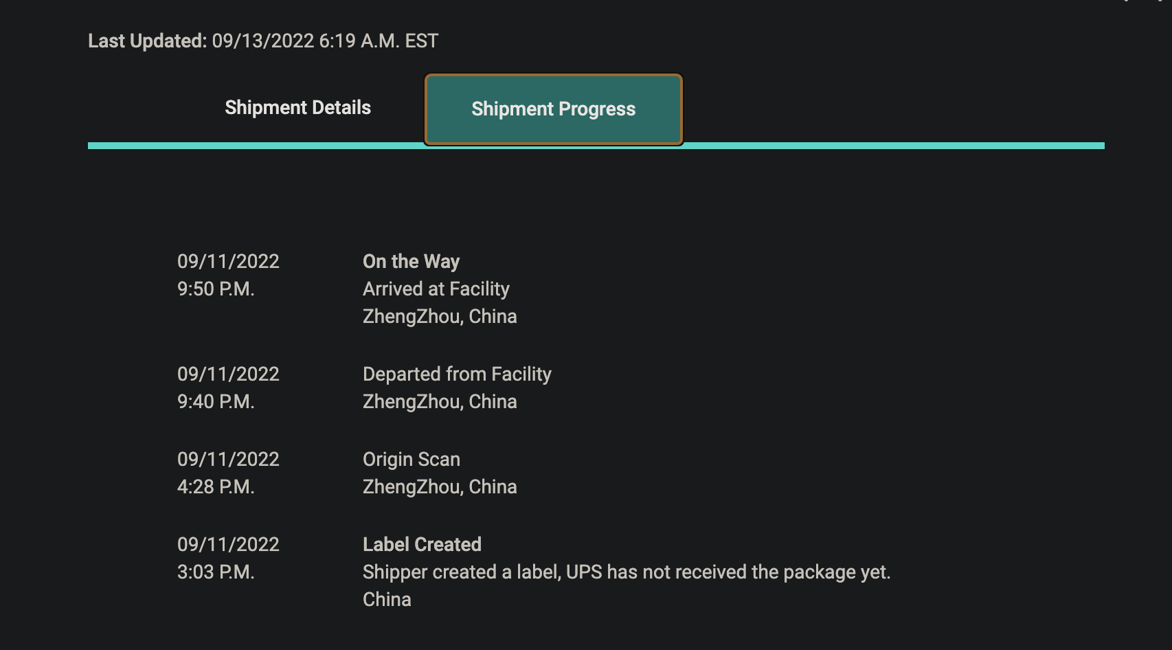1172x650 pixels.
Task: Click the 3:03 P.M. time entry
Action: [x=216, y=572]
